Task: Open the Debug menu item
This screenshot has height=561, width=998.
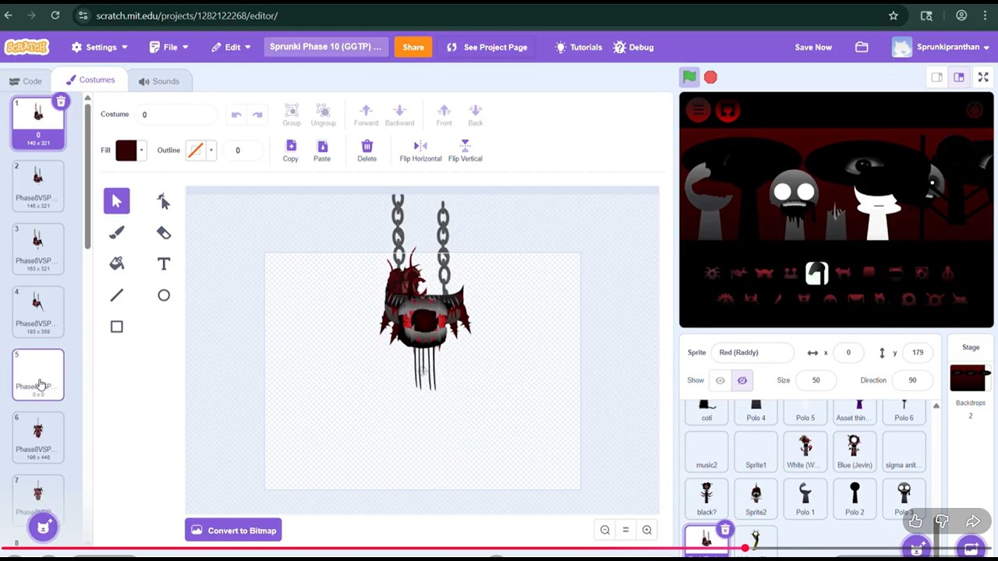Action: [633, 47]
